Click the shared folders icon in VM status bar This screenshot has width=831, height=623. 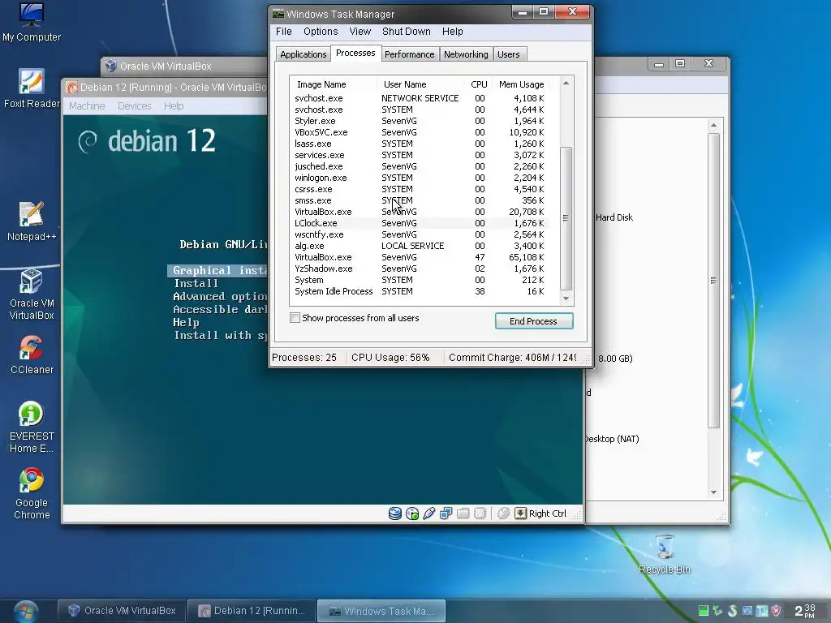click(463, 513)
